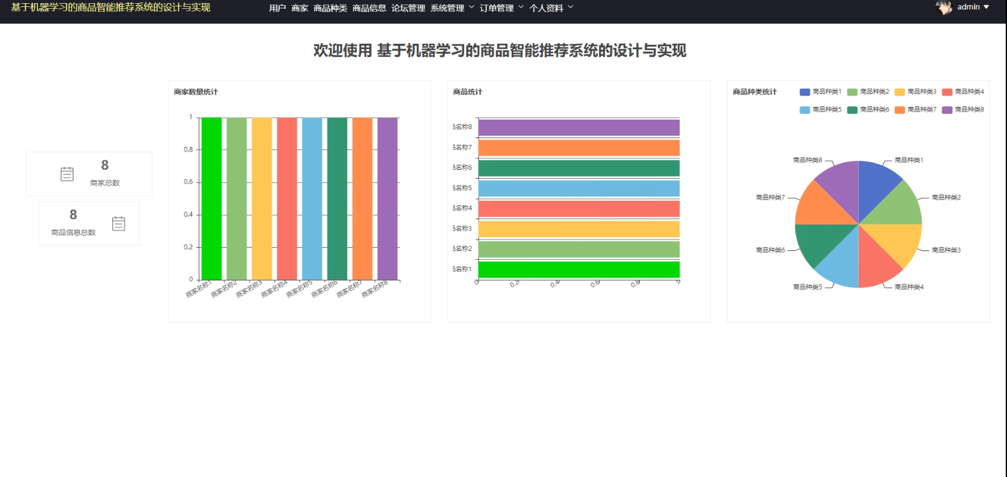Image resolution: width=1007 pixels, height=477 pixels.
Task: Toggle 商品种类5 legend entry off
Action: click(820, 110)
